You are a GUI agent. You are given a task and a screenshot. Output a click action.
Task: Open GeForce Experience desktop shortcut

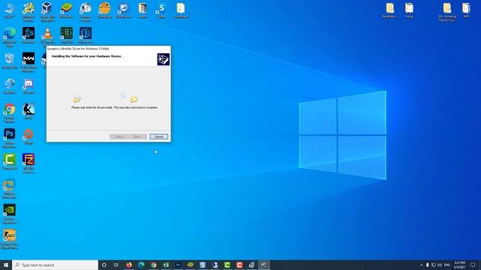[9, 214]
